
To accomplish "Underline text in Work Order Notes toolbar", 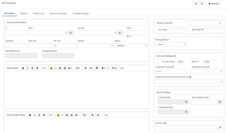I will click(39, 115).
